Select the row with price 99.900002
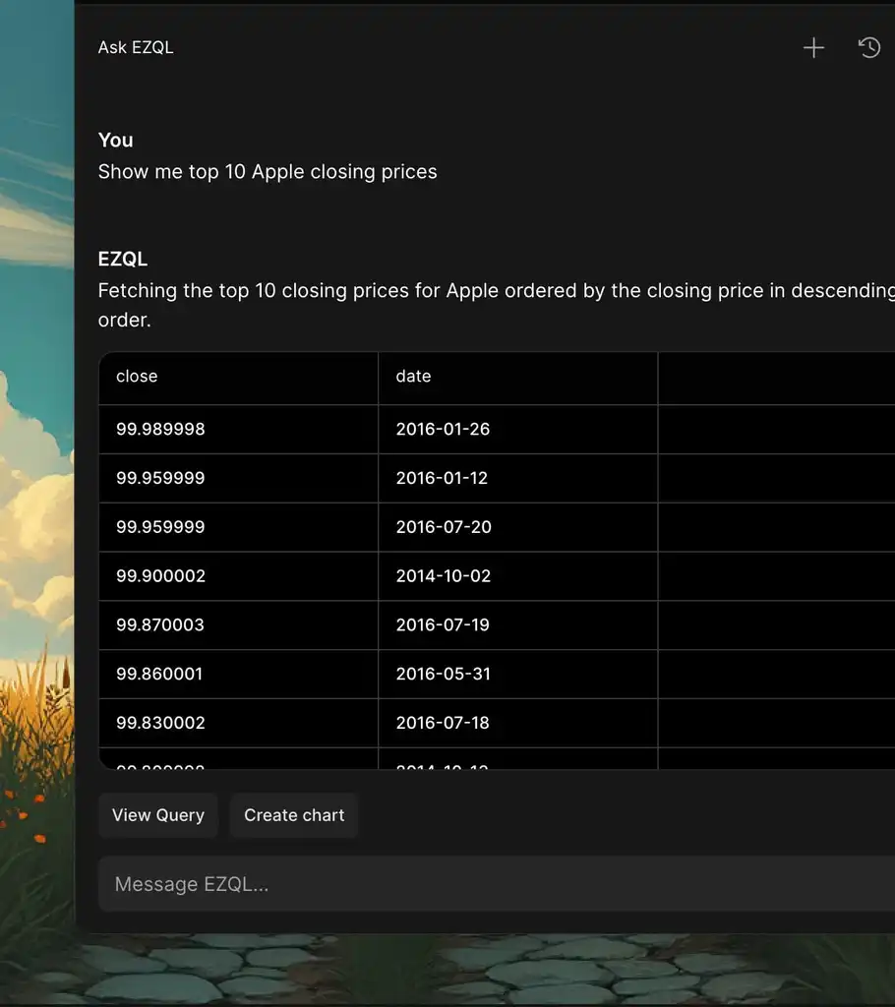 pos(160,576)
